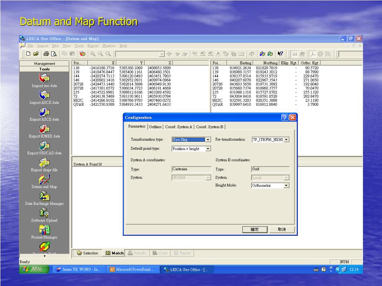The width and height of the screenshot is (382, 286).
Task: Open the Height Mode dropdown
Action: pyautogui.click(x=286, y=185)
